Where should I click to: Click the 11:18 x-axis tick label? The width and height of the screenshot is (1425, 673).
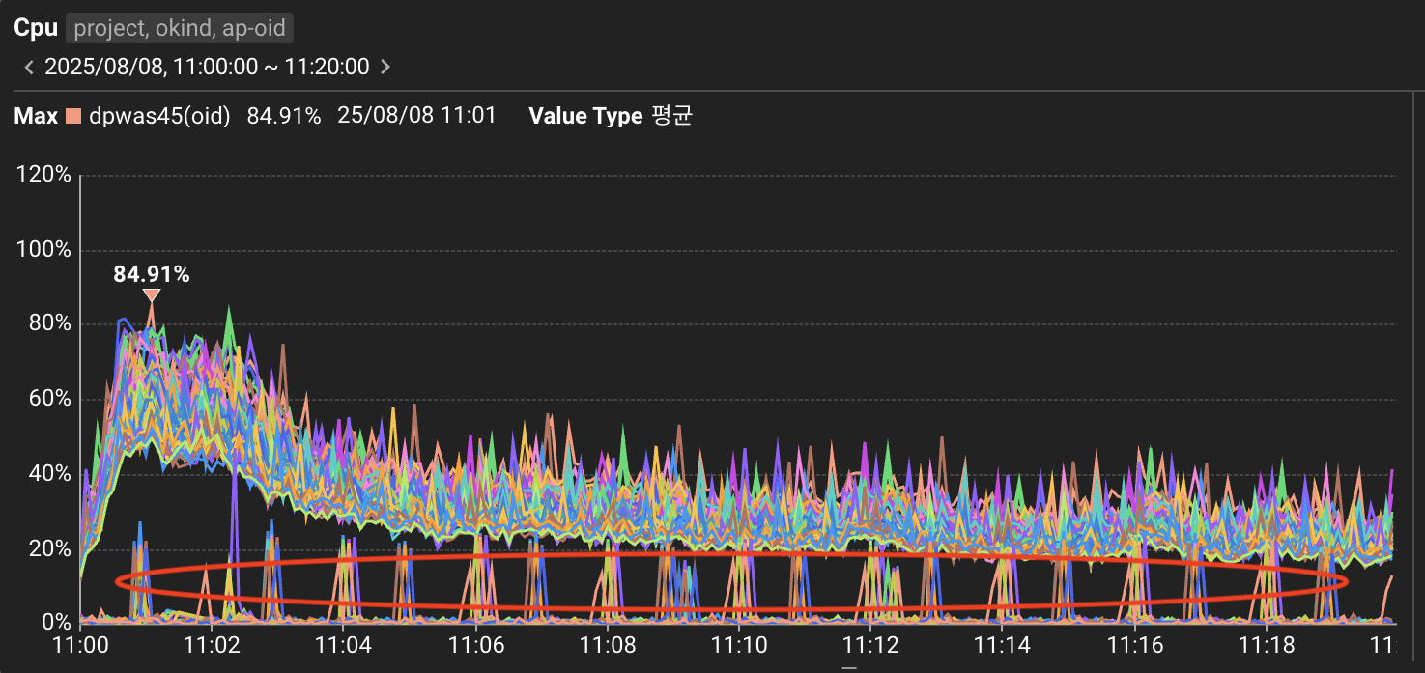1267,642
